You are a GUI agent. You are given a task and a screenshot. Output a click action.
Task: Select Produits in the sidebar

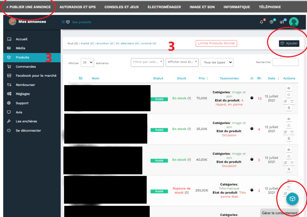tap(32, 58)
